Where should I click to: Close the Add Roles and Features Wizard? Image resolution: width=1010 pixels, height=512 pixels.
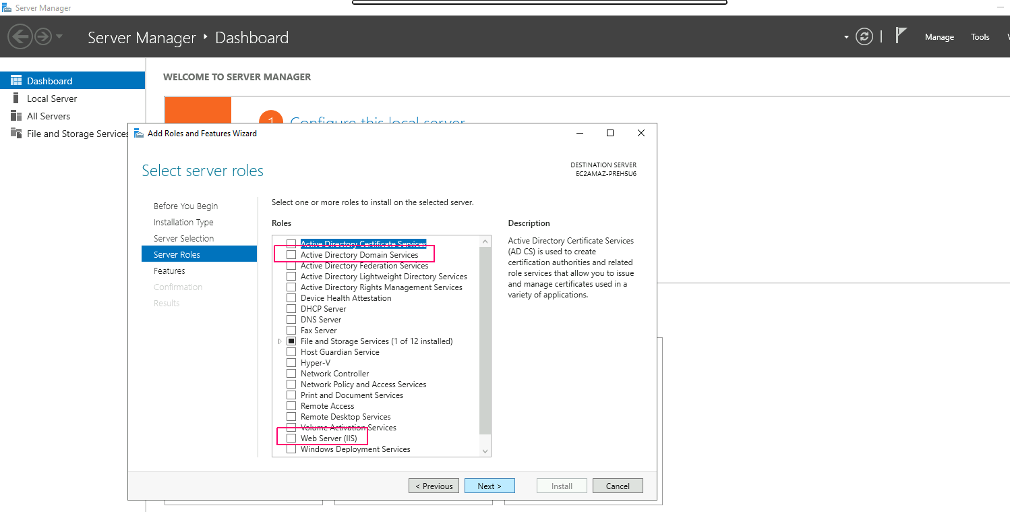click(x=641, y=133)
